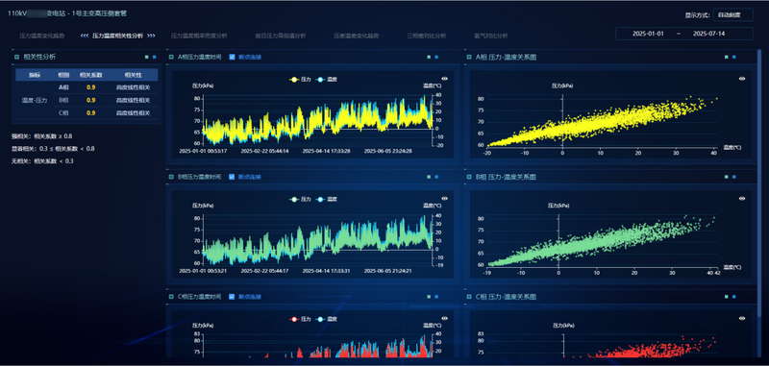
Task: Toggle red 压力 legend in C相 chart
Action: point(300,319)
